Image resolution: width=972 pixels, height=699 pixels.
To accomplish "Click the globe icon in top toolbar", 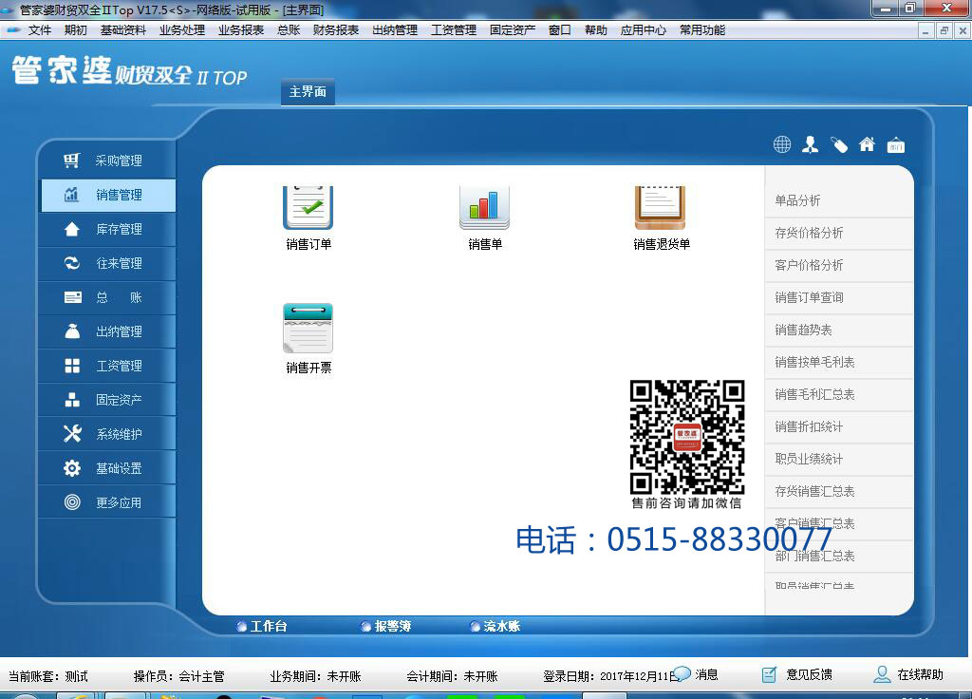I will click(782, 144).
